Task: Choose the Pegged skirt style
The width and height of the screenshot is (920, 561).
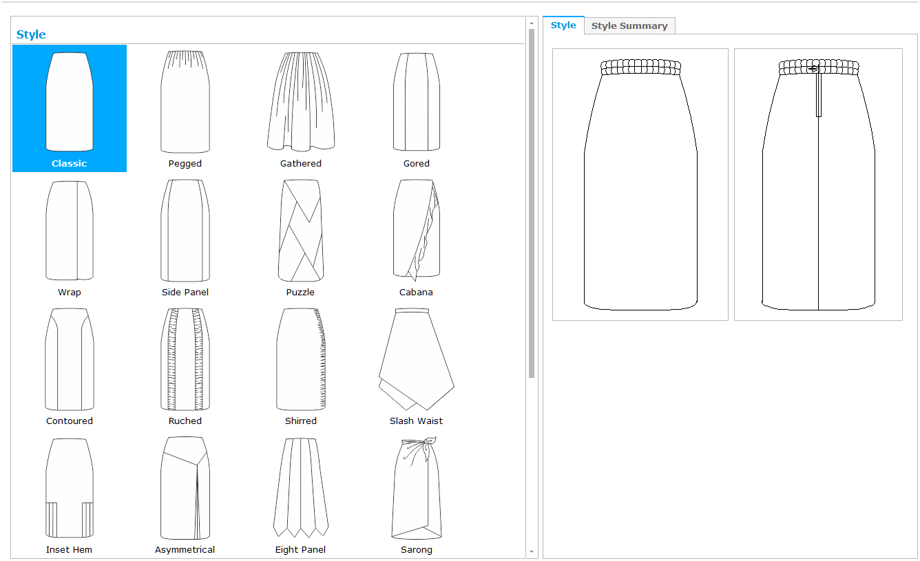Action: (x=185, y=108)
